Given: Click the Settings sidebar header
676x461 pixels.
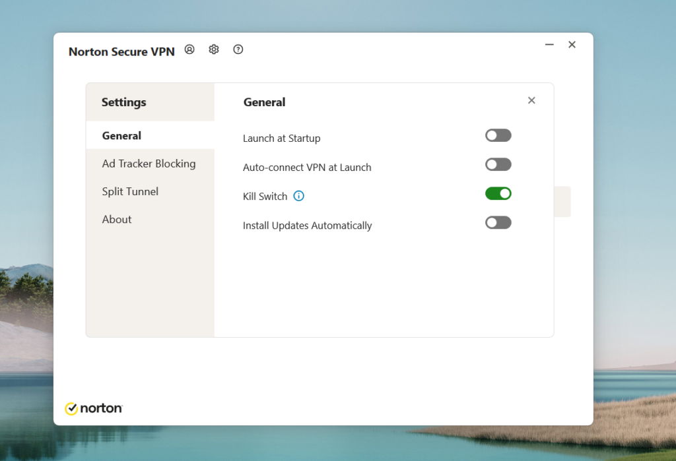Looking at the screenshot, I should 123,102.
